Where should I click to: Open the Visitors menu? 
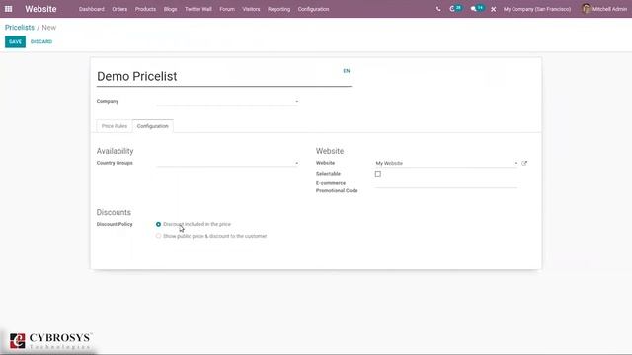[251, 9]
